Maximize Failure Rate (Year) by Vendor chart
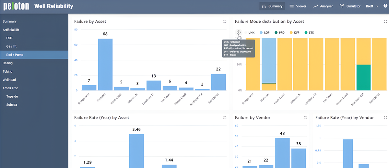The height and width of the screenshot is (168, 389). [x=385, y=118]
